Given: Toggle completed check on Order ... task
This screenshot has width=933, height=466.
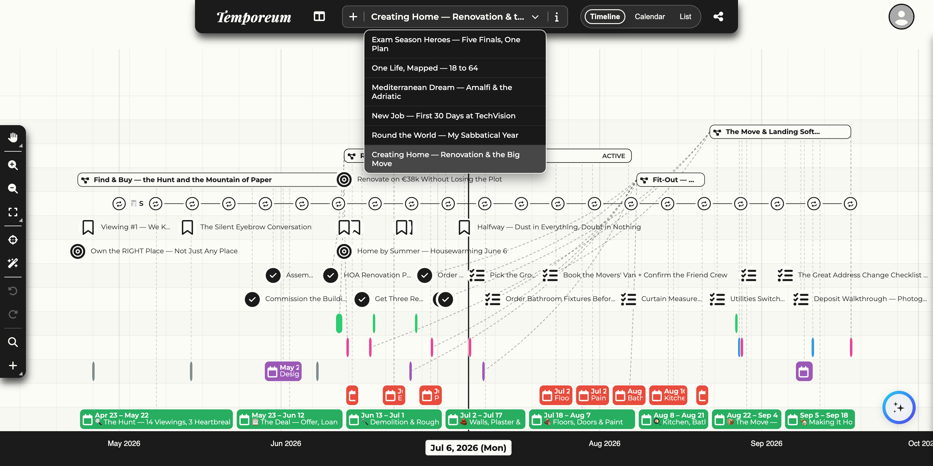Looking at the screenshot, I should click(425, 275).
